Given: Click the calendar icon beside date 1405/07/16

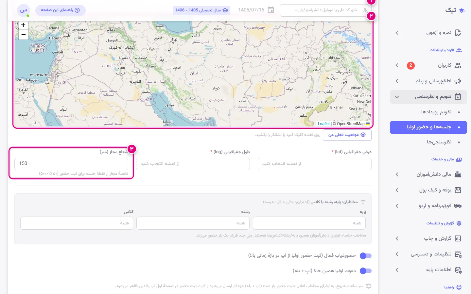Looking at the screenshot, I should coord(271,10).
